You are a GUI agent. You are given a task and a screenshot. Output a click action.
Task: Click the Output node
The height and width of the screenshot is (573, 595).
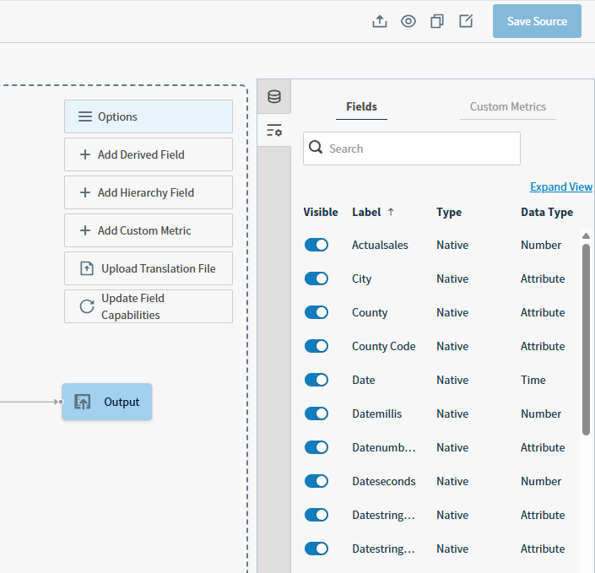[x=107, y=402]
